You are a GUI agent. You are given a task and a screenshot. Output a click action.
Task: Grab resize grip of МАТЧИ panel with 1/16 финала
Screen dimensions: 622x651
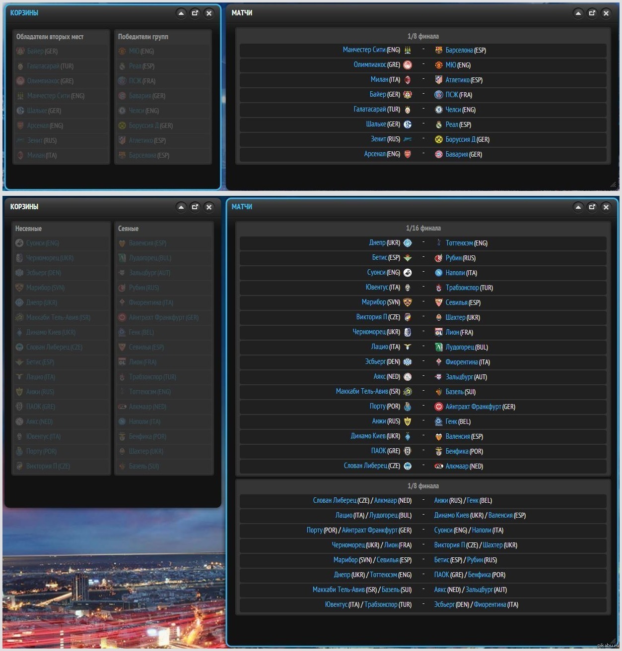pos(613,641)
